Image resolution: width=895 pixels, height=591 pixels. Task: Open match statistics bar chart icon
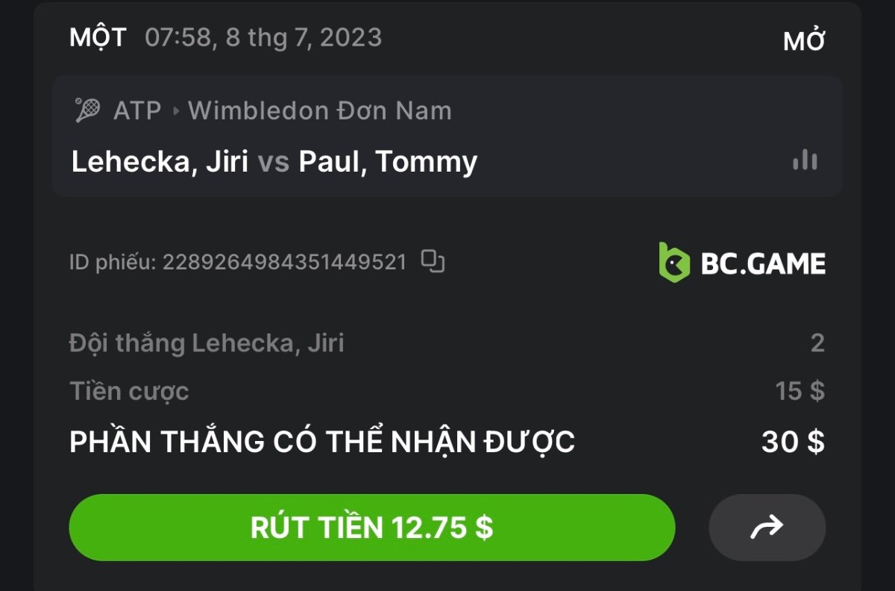tap(805, 160)
